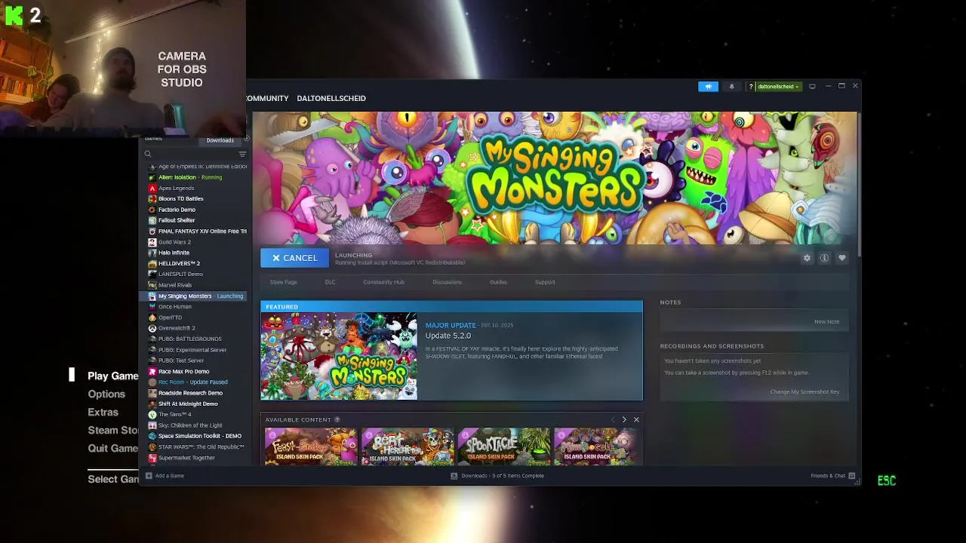The image size is (966, 543).
Task: Open Downloads status at window bottom
Action: pos(497,476)
